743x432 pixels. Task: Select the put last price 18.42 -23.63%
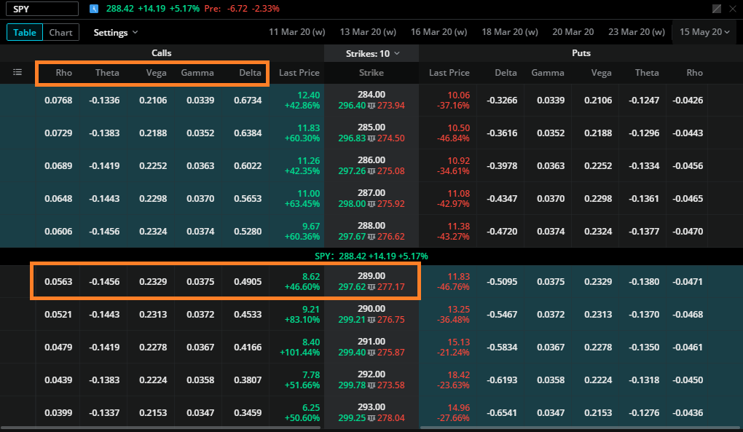(453, 380)
